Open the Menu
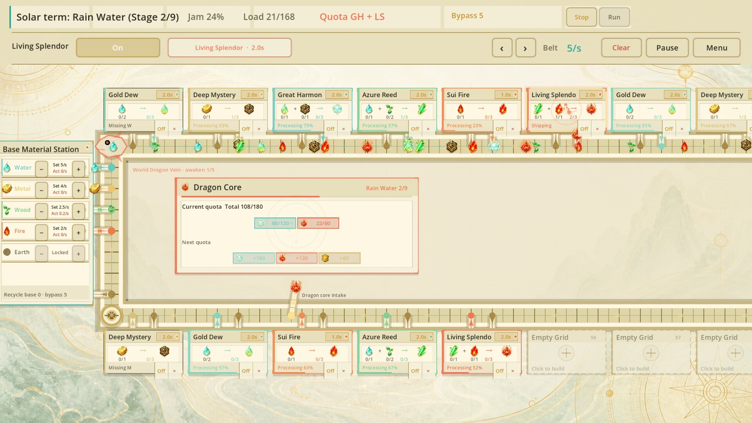Viewport: 752px width, 423px height. pyautogui.click(x=717, y=48)
